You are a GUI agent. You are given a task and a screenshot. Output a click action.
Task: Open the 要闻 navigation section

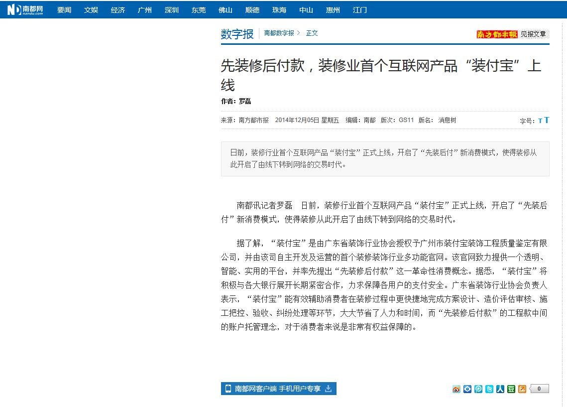[64, 10]
